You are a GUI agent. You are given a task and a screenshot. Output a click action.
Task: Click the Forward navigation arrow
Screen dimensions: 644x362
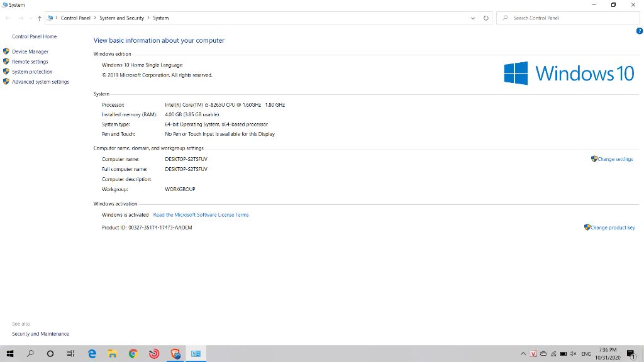pos(21,18)
